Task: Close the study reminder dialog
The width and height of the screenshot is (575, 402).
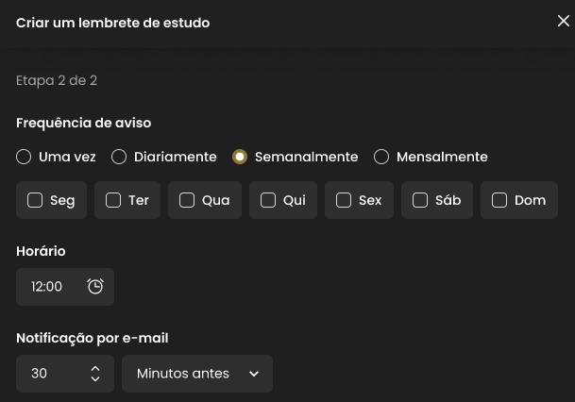Action: pyautogui.click(x=564, y=21)
